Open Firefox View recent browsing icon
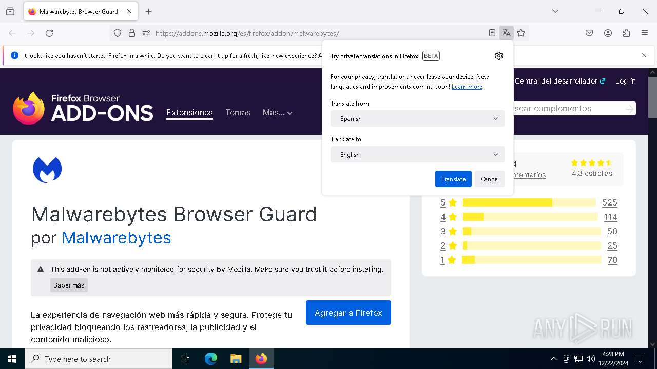This screenshot has width=657, height=369. click(10, 11)
